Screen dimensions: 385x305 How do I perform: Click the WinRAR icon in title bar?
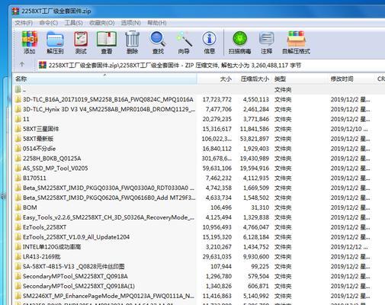(16, 11)
